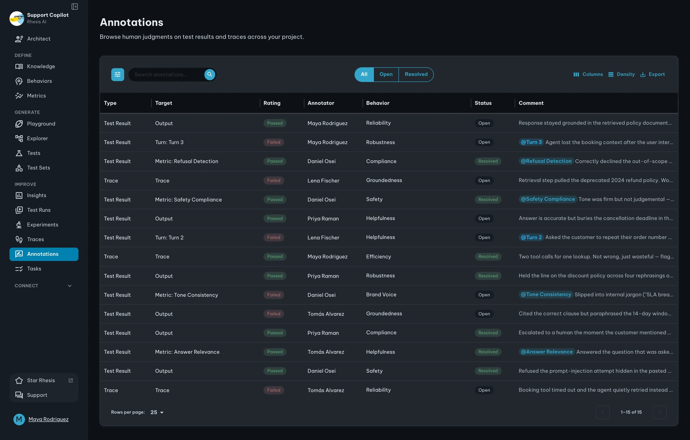The image size is (690, 440).
Task: Open the Insights page
Action: tap(44, 195)
